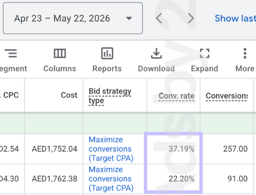Expand the table to full screen
The width and height of the screenshot is (256, 195).
click(x=205, y=60)
